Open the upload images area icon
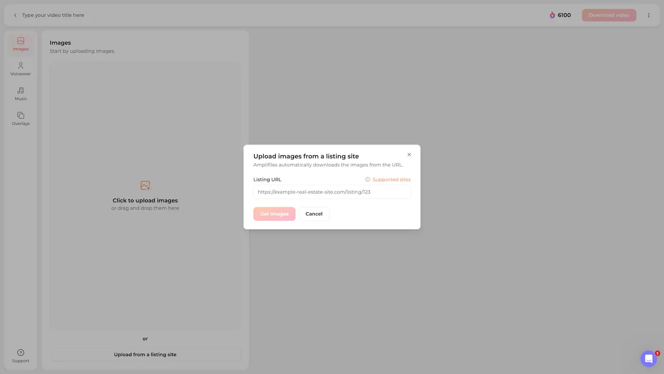664x374 pixels. [x=145, y=185]
